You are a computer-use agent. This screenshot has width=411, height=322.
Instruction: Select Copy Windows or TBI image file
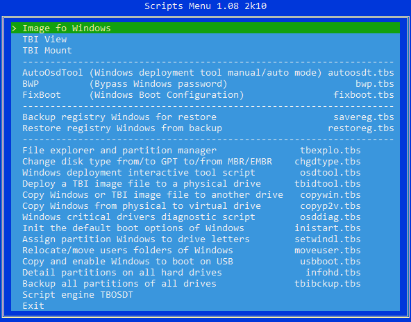pyautogui.click(x=205, y=195)
